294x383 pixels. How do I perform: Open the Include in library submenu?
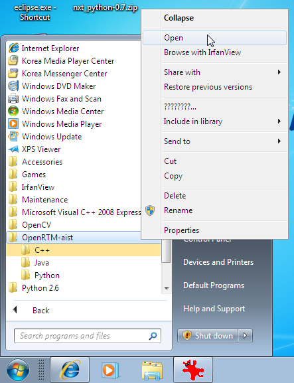214,121
